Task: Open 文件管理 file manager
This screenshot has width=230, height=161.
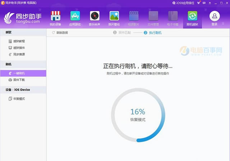Action: 153,18
